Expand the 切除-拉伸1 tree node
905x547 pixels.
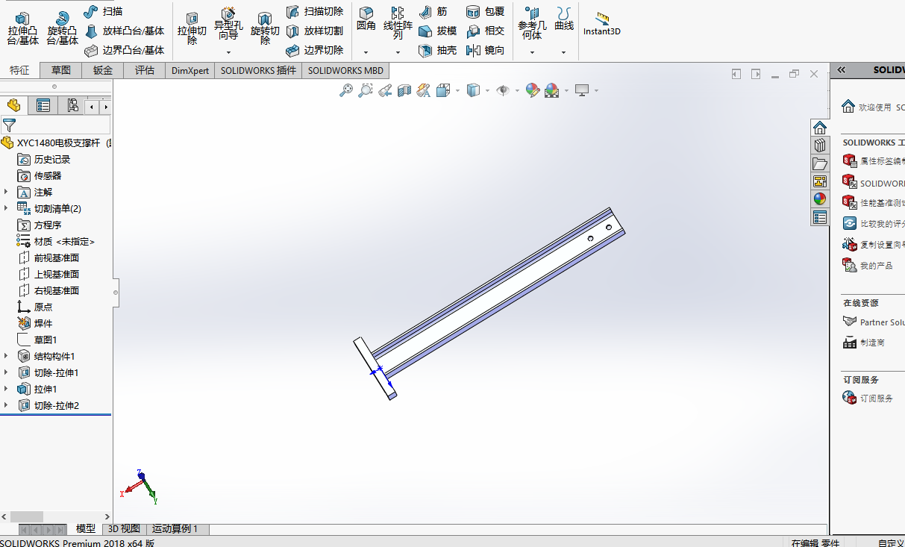click(x=6, y=372)
